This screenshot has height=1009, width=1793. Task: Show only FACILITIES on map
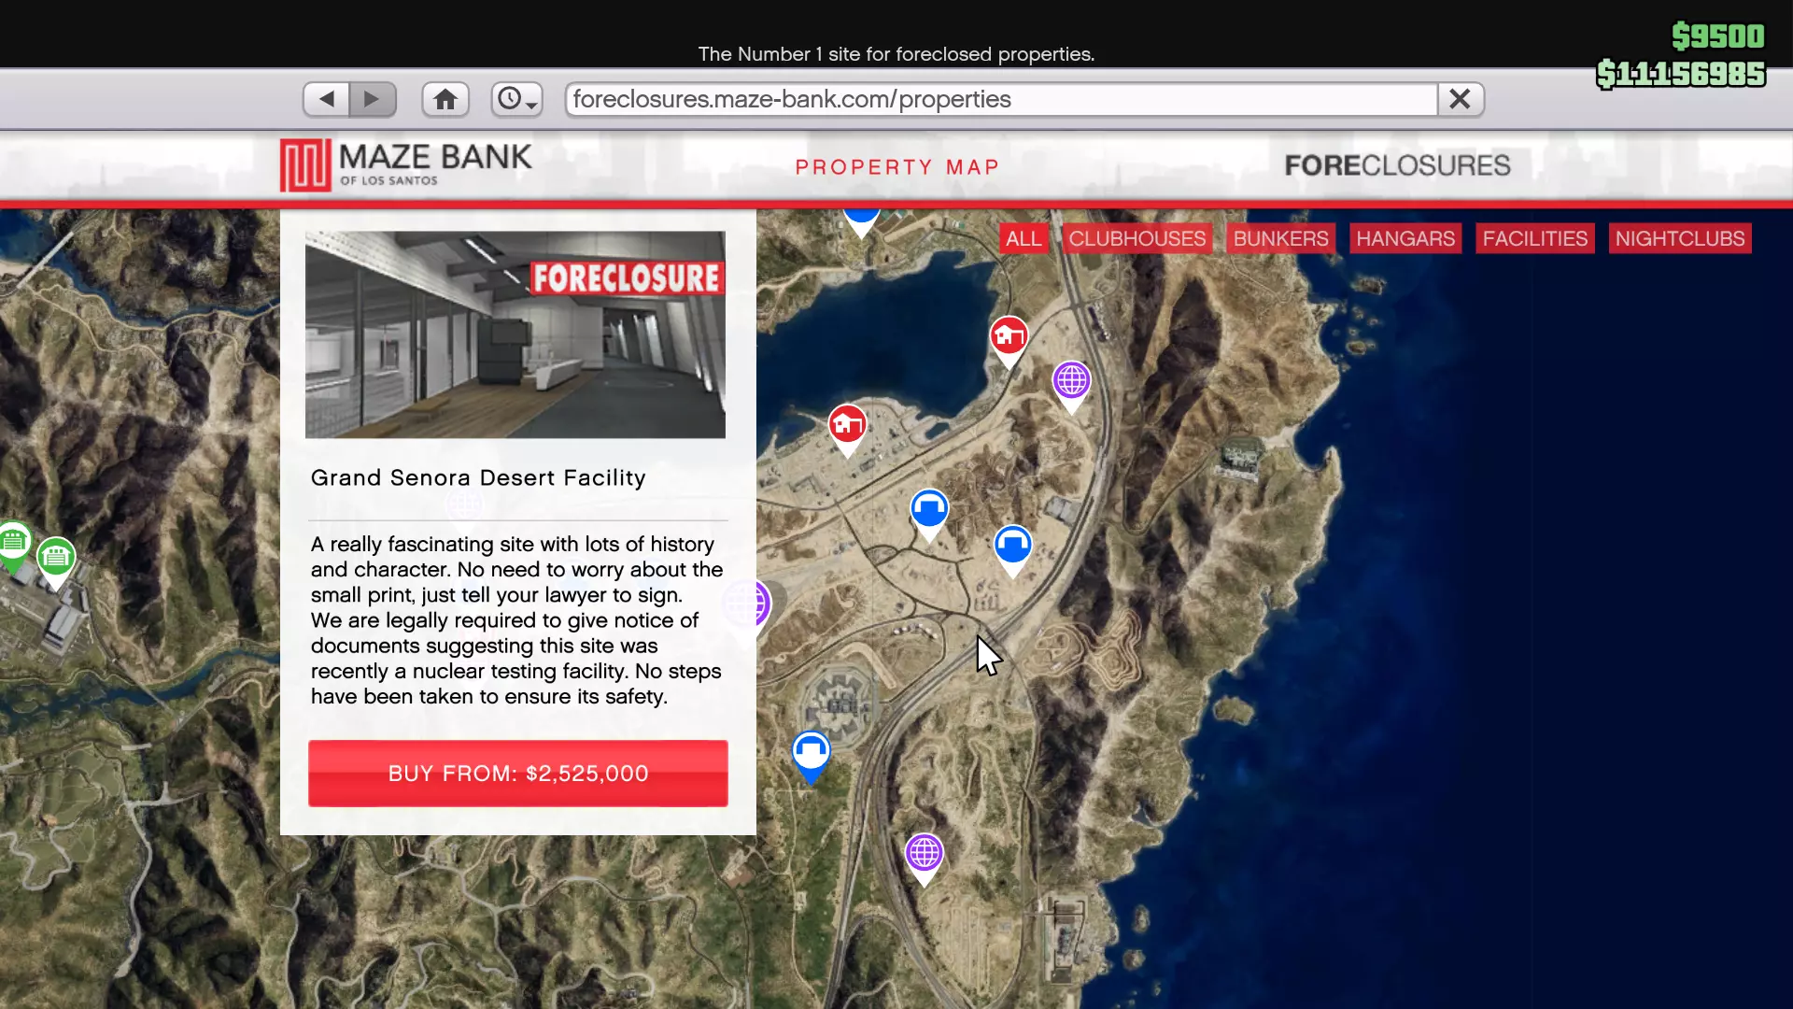tap(1534, 238)
